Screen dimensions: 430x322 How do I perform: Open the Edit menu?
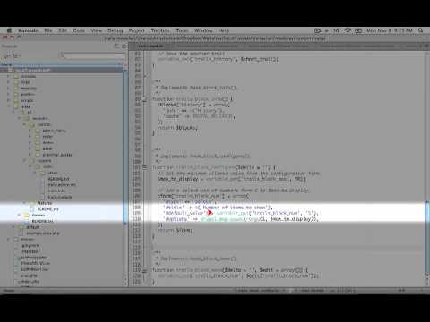(x=63, y=30)
